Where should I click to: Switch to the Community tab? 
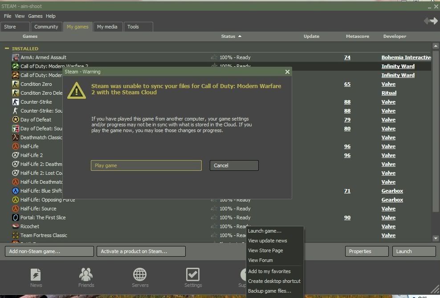tap(46, 27)
